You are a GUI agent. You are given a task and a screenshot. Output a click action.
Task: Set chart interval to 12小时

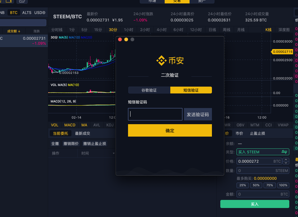coord(196,30)
